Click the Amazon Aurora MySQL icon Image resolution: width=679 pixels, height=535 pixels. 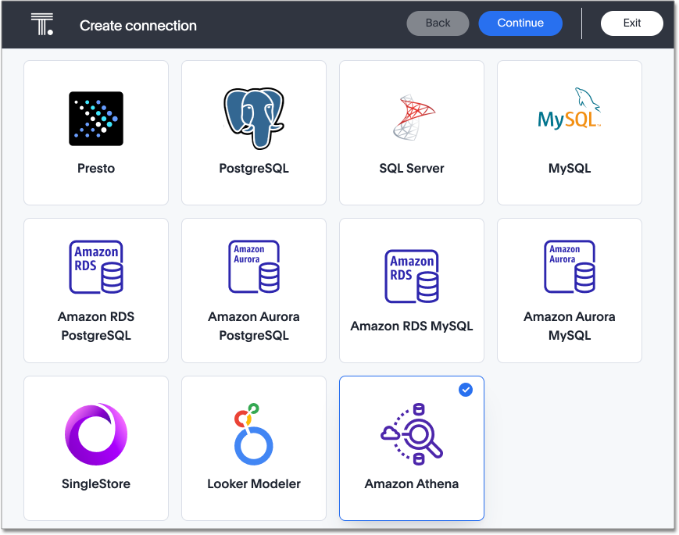tap(569, 266)
